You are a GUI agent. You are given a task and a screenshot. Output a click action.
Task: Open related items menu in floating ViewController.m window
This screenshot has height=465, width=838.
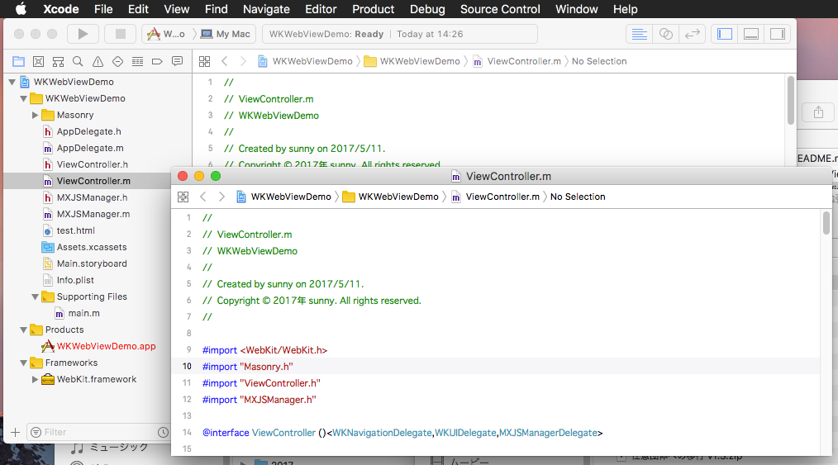(x=183, y=197)
